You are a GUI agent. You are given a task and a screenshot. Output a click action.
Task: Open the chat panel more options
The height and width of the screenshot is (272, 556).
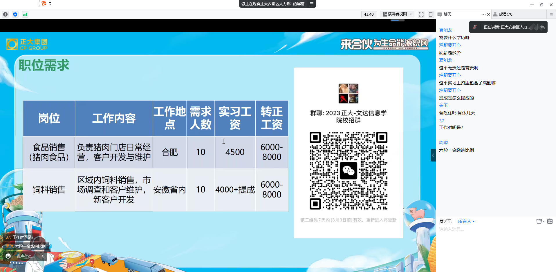point(483,14)
